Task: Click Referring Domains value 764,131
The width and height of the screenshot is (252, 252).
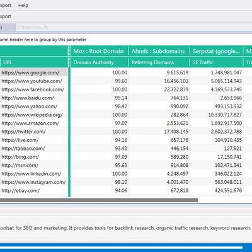Action: click(x=180, y=98)
